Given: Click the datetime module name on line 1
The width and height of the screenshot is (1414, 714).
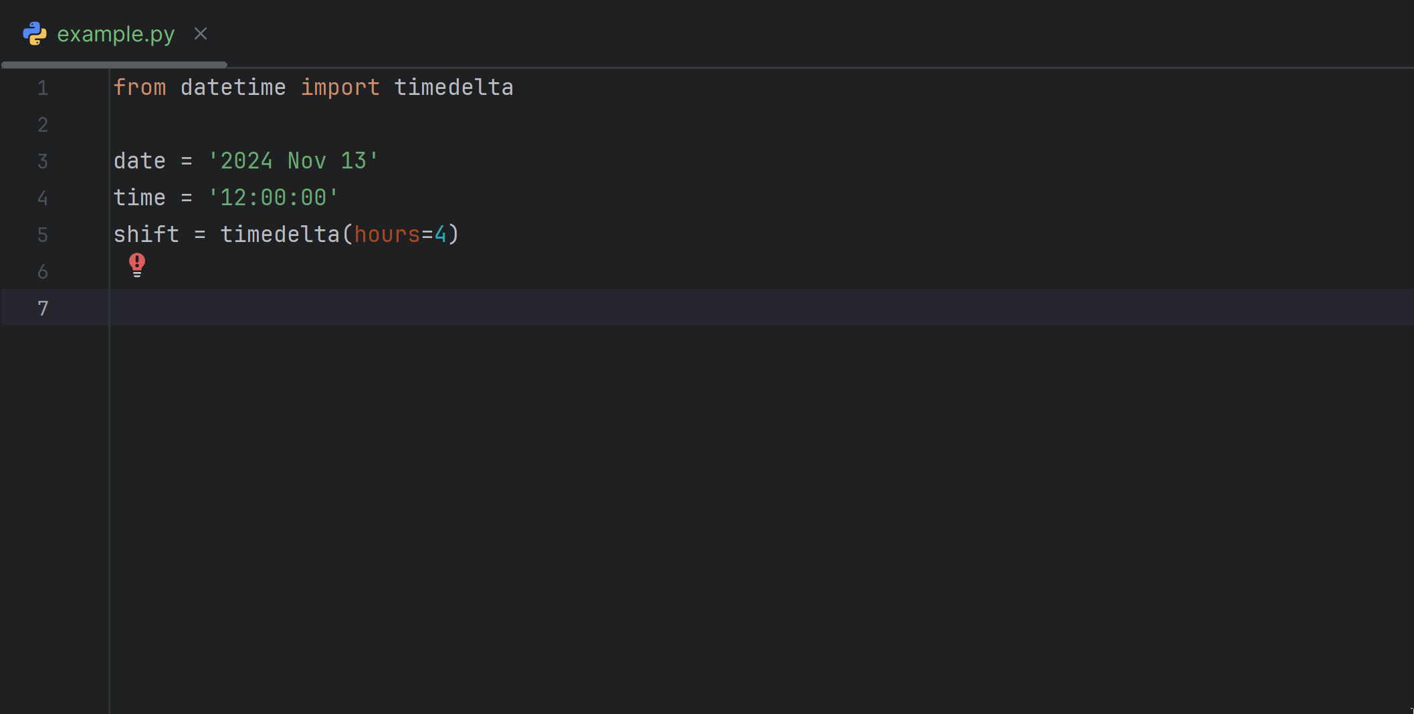Looking at the screenshot, I should point(233,88).
